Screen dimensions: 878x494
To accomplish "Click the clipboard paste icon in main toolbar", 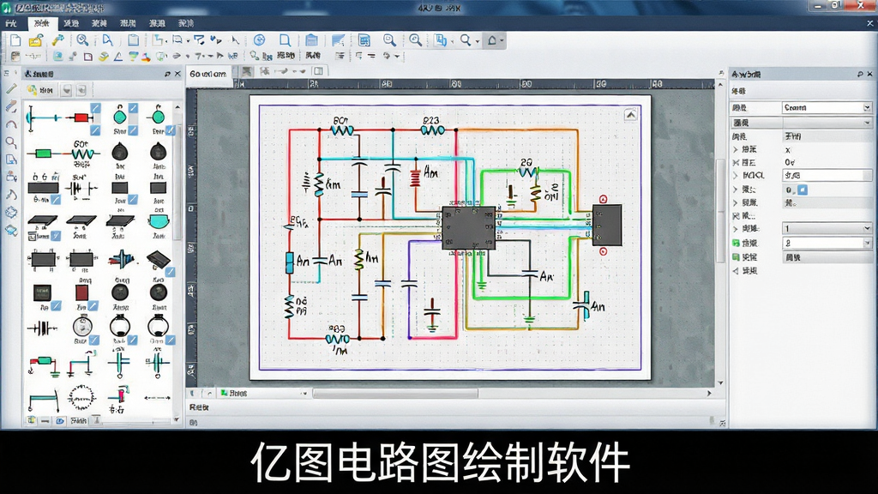I will (x=133, y=39).
